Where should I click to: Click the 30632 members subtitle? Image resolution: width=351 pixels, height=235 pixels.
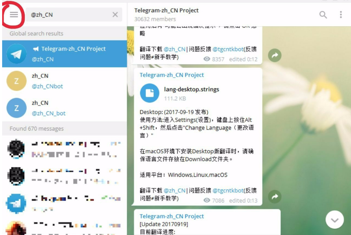pyautogui.click(x=155, y=19)
